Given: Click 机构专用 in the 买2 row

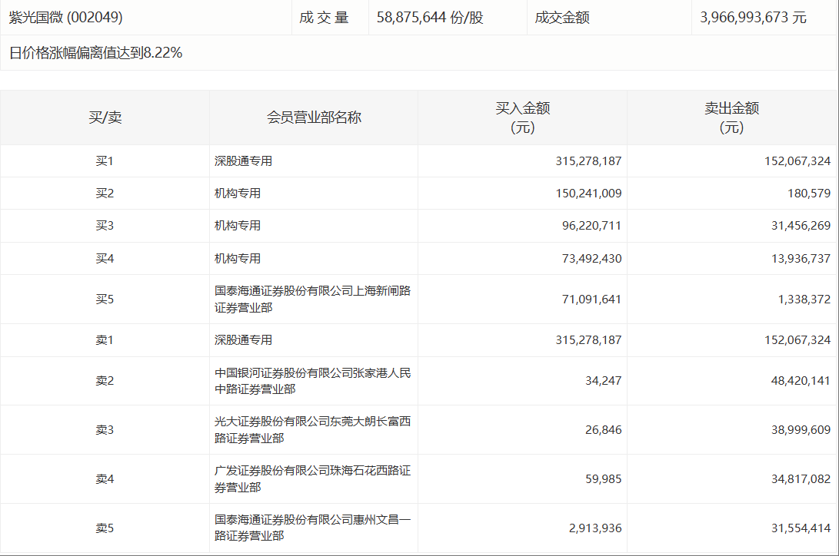Looking at the screenshot, I should pos(238,193).
